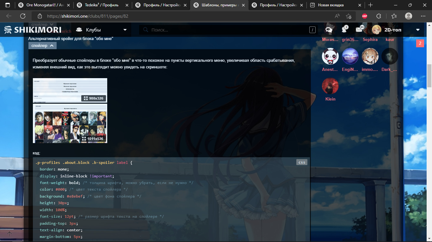Add page to favorites star icon
Screen dimensions: 432x242
coord(349,16)
